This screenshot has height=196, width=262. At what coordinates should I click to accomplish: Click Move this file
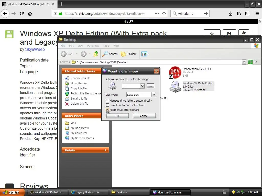[79, 83]
